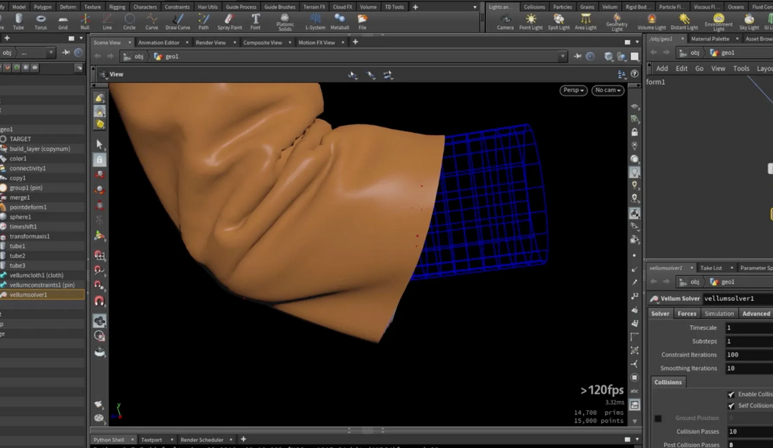Enable the Ground Position checkbox
Viewport: 773px width, 448px height.
(658, 418)
